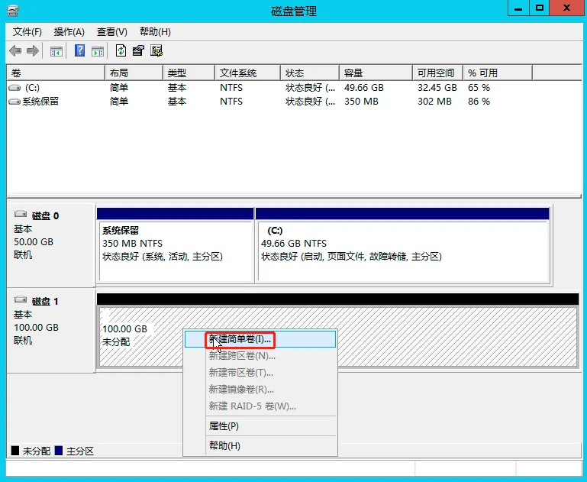This screenshot has width=587, height=482.
Task: Choose 新建简单卷(I)... from context menu
Action: pos(240,339)
